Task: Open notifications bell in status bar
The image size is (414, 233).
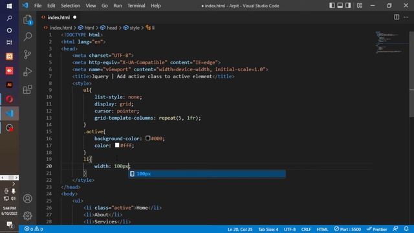Action: coord(406,229)
